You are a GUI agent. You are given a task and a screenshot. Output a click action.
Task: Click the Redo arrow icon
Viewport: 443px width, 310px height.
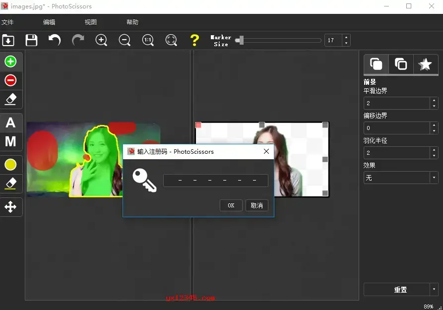point(78,40)
